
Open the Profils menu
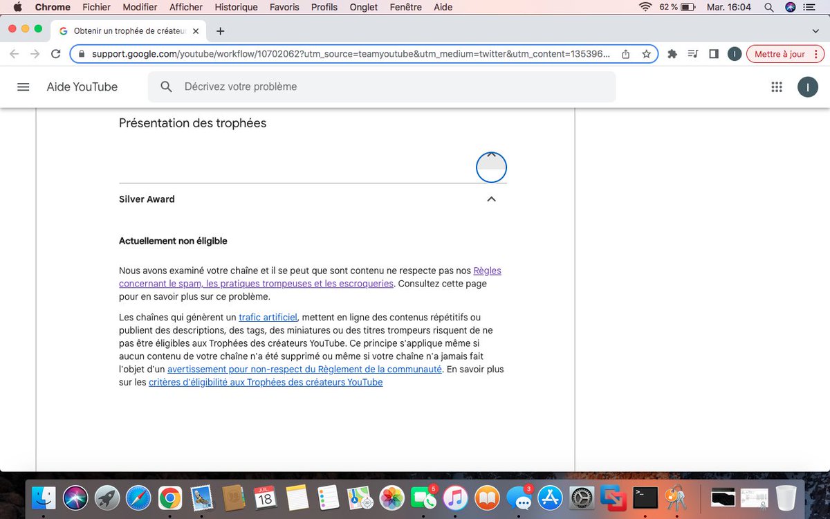coord(324,7)
